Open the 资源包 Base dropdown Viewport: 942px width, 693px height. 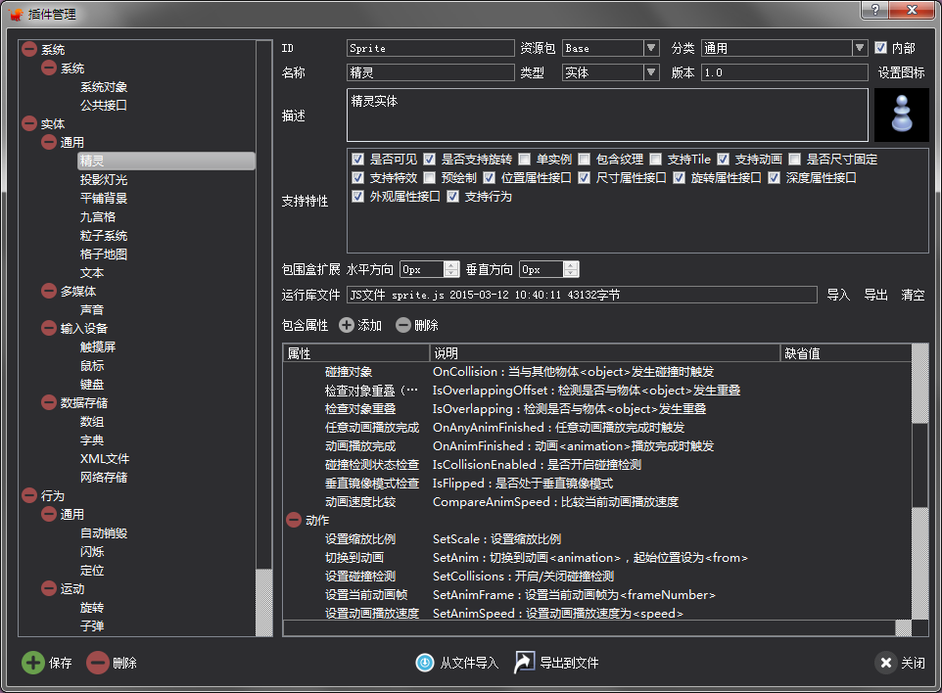(651, 48)
